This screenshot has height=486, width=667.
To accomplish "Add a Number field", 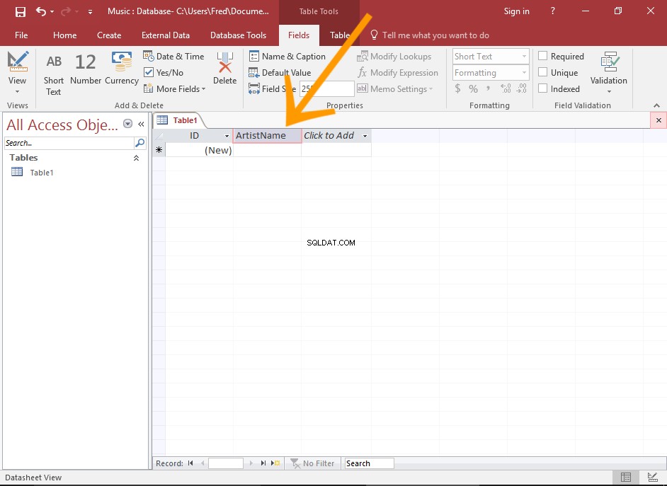I will click(86, 69).
